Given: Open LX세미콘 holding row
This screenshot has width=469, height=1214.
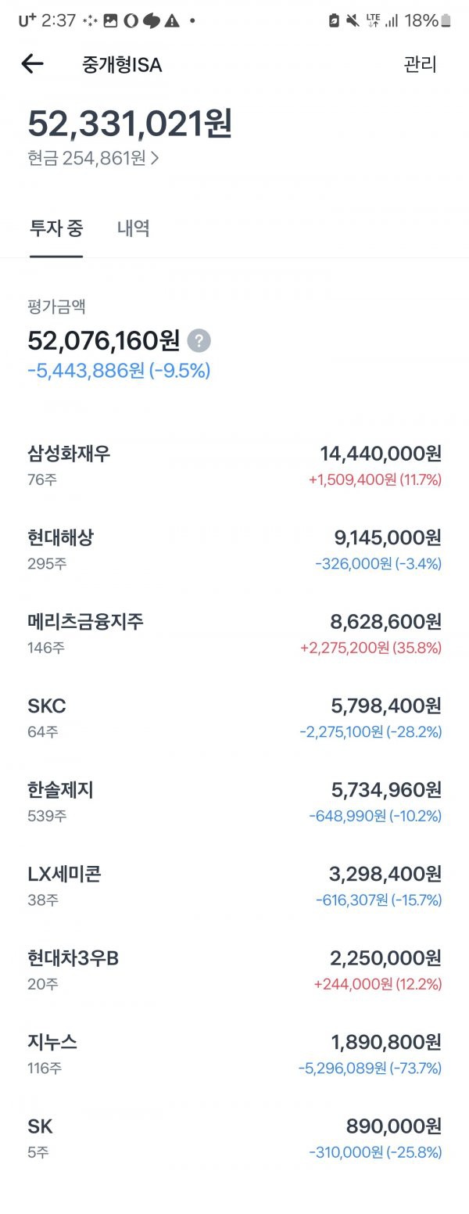Looking at the screenshot, I should pos(234,886).
